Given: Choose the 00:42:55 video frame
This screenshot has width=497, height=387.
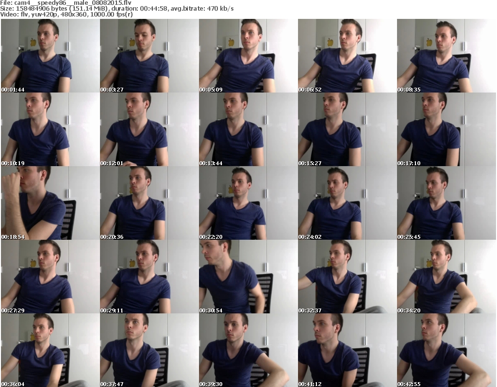Looking at the screenshot, I should click(x=447, y=350).
